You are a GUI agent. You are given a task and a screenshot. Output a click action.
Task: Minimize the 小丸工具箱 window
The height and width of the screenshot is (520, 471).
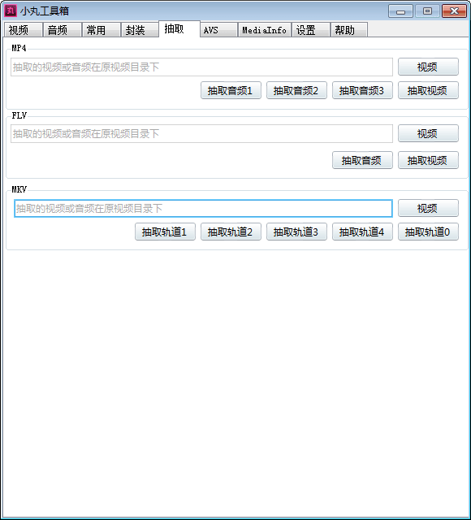[400, 11]
